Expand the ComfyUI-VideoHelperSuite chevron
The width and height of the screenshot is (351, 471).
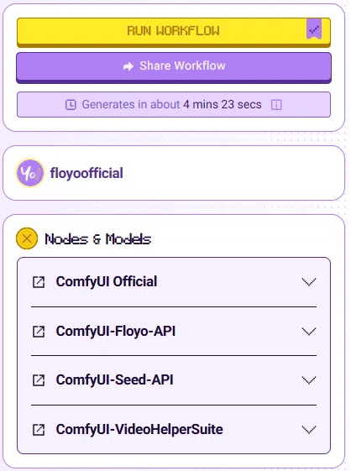(x=309, y=430)
